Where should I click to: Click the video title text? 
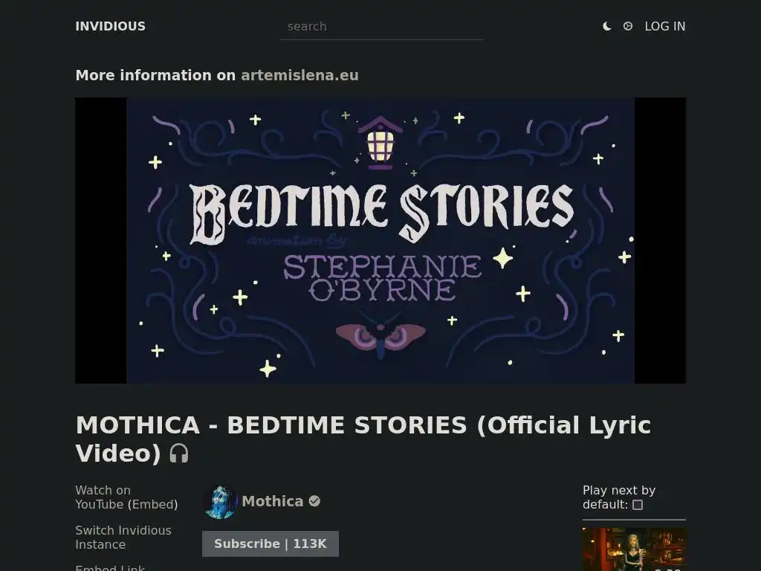[363, 439]
